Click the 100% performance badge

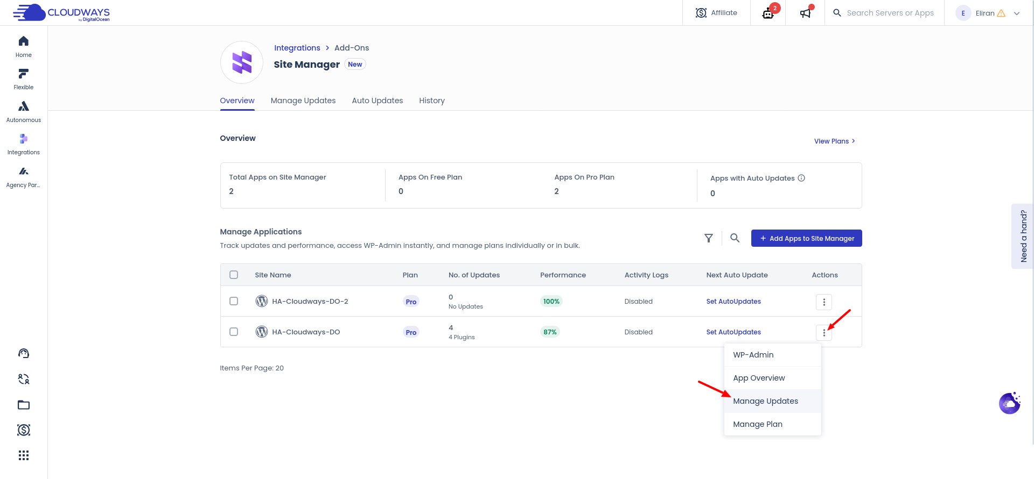[x=551, y=302]
